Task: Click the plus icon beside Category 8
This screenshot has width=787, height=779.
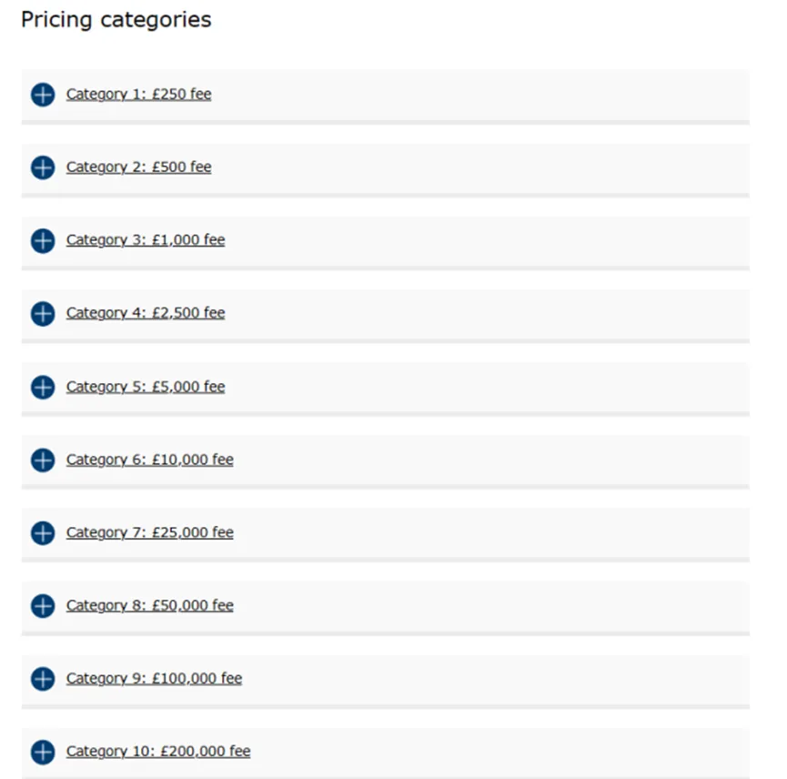Action: pyautogui.click(x=43, y=606)
